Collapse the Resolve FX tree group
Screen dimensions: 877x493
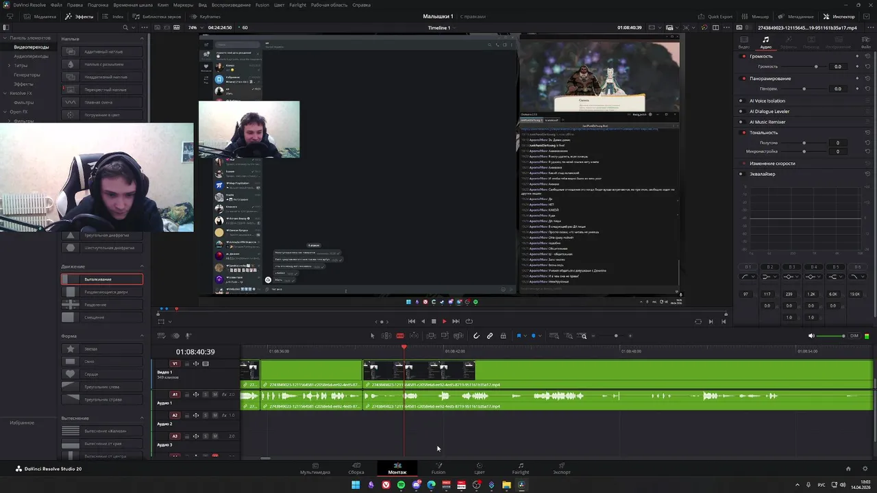coord(6,93)
